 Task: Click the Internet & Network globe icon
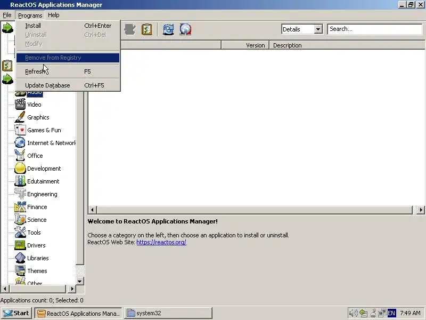(x=20, y=142)
